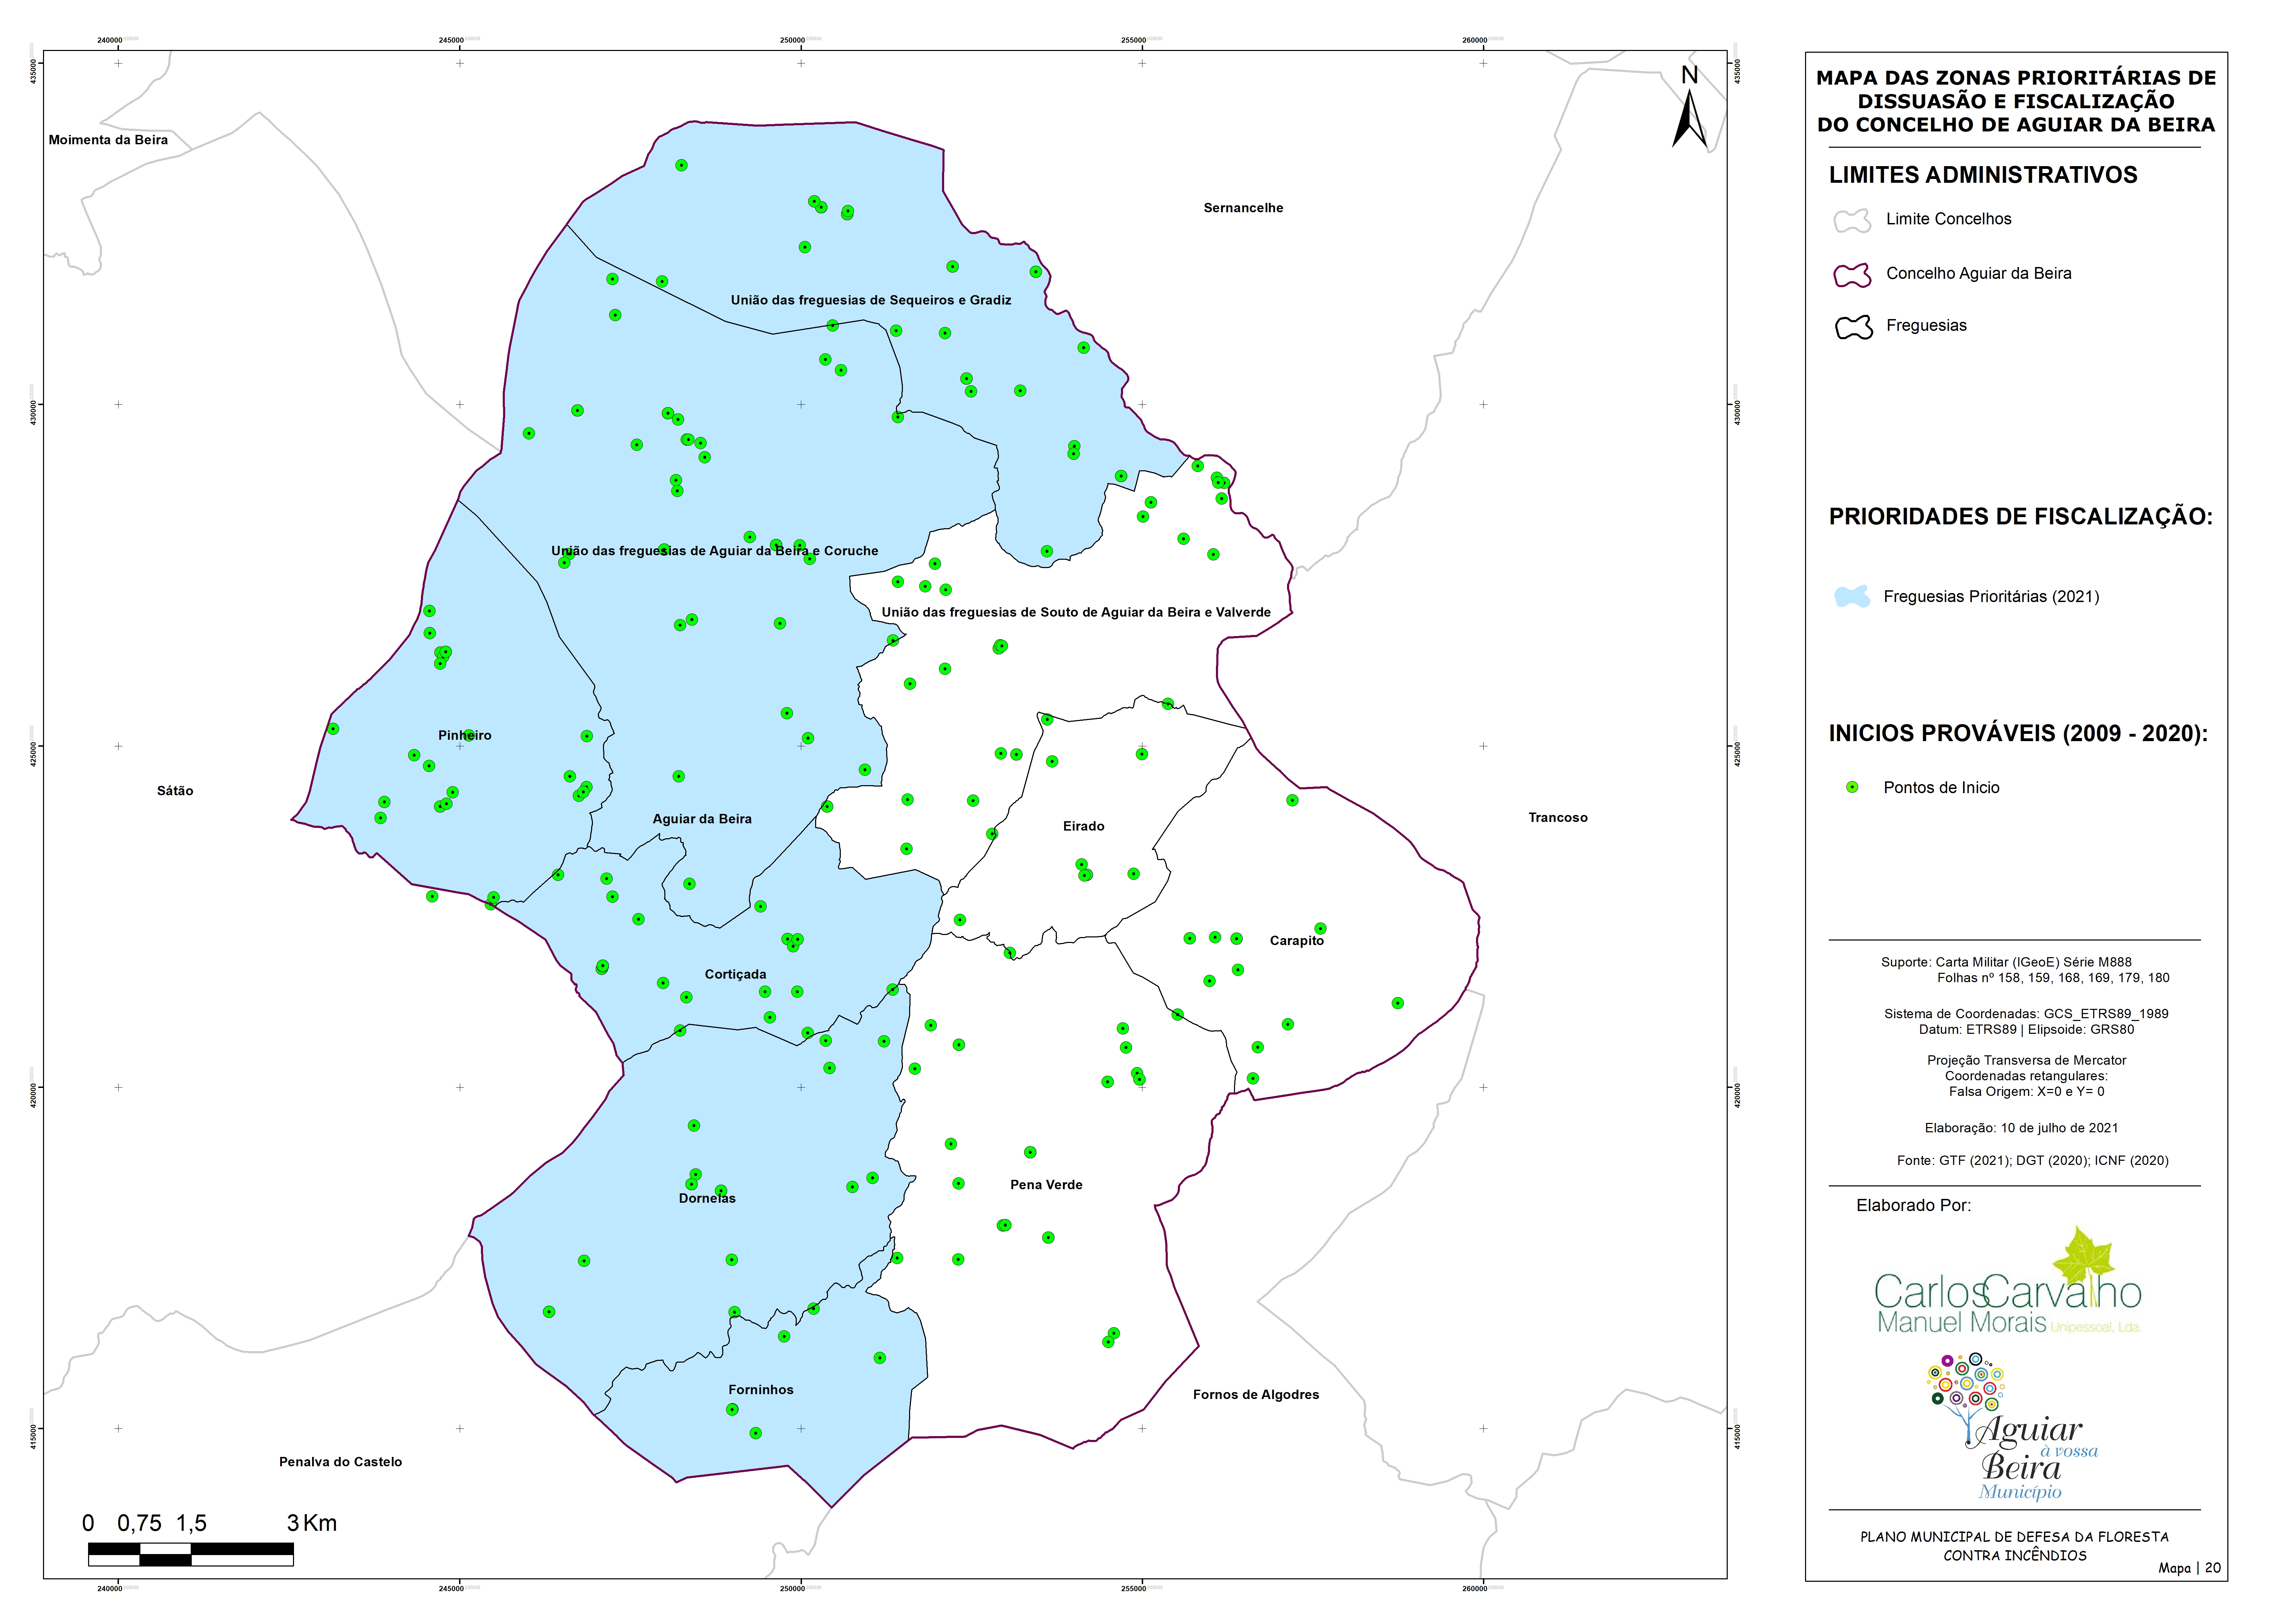
Task: Click the 'Limite Concelhos' legend label
Action: (x=1948, y=219)
